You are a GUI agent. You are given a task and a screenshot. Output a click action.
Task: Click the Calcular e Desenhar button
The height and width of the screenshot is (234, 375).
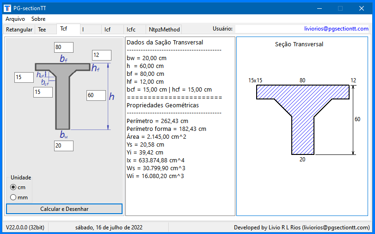[64, 209]
